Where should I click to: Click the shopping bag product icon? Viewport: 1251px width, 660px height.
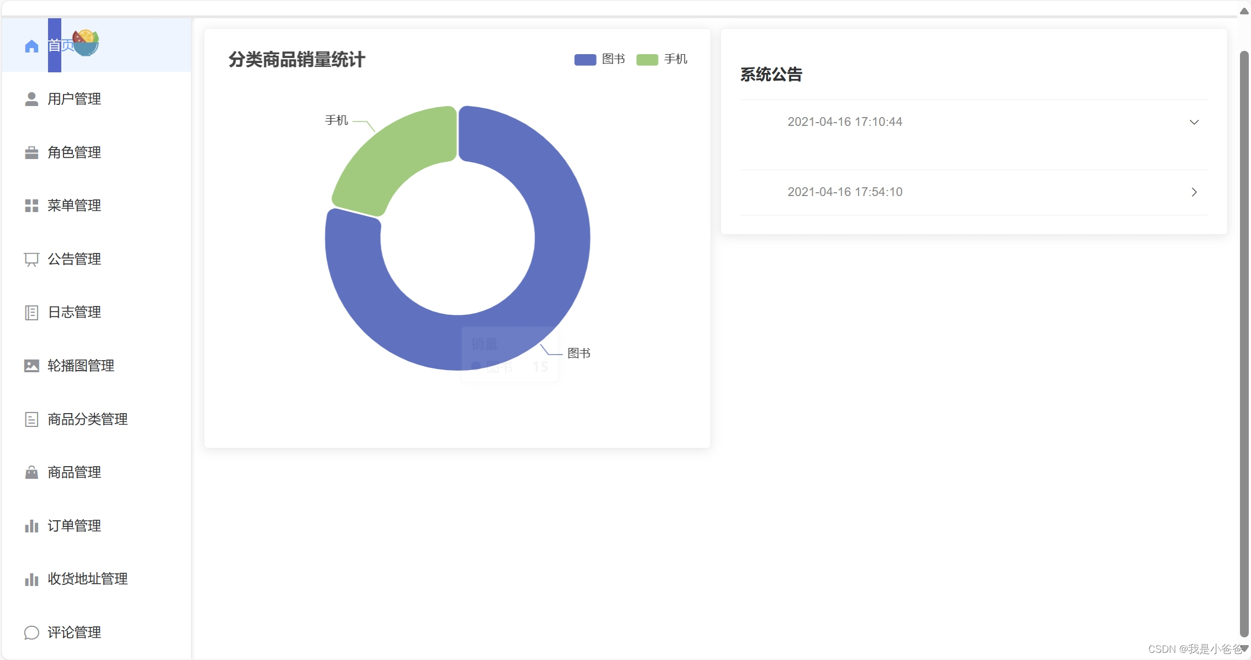tap(31, 472)
